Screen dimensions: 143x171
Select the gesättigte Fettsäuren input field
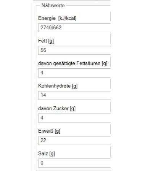click(x=74, y=73)
